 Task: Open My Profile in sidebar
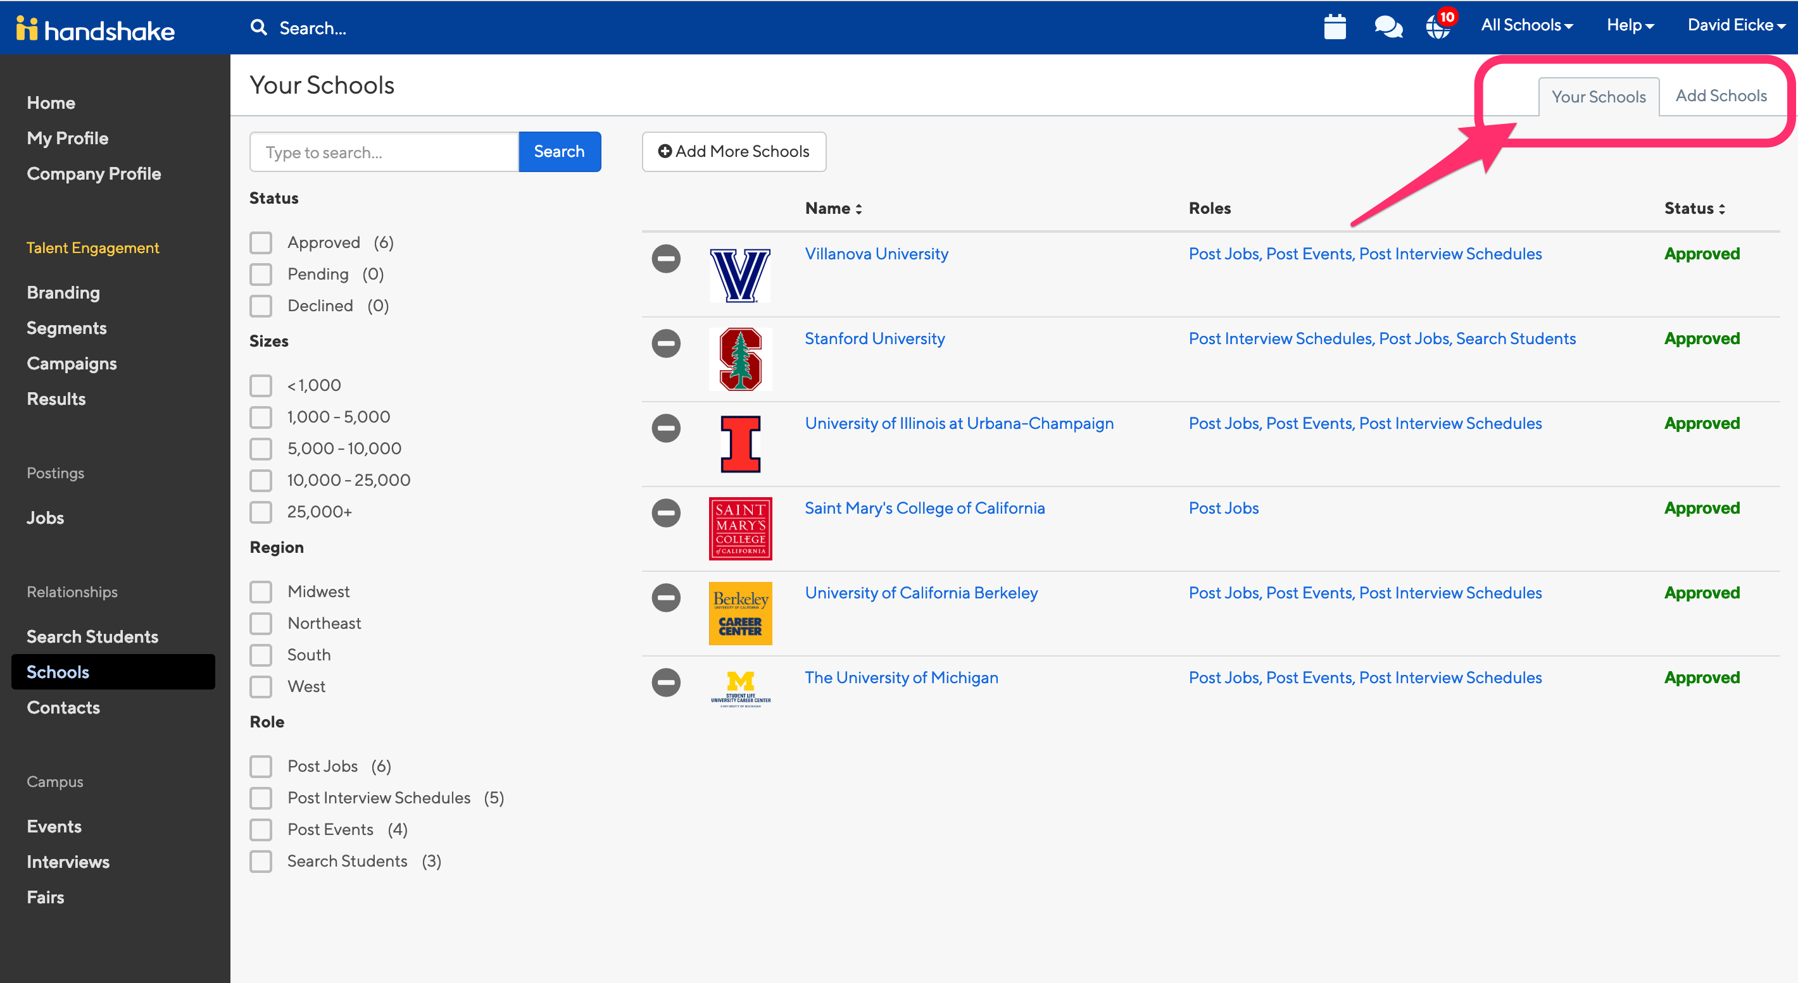coord(68,138)
